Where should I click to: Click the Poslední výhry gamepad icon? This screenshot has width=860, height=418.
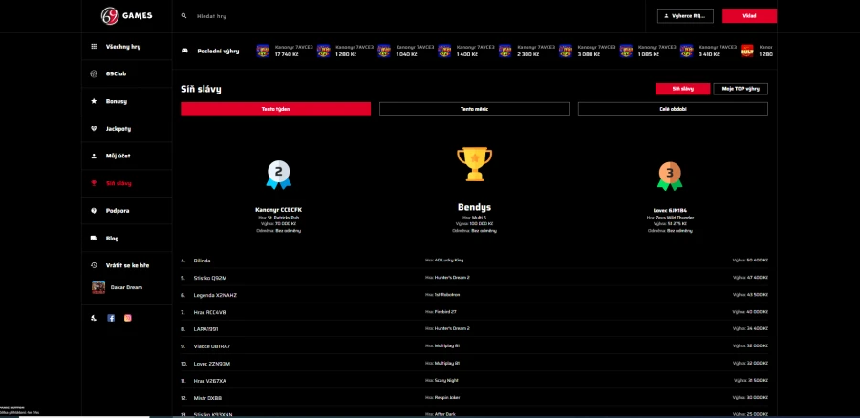pos(184,51)
